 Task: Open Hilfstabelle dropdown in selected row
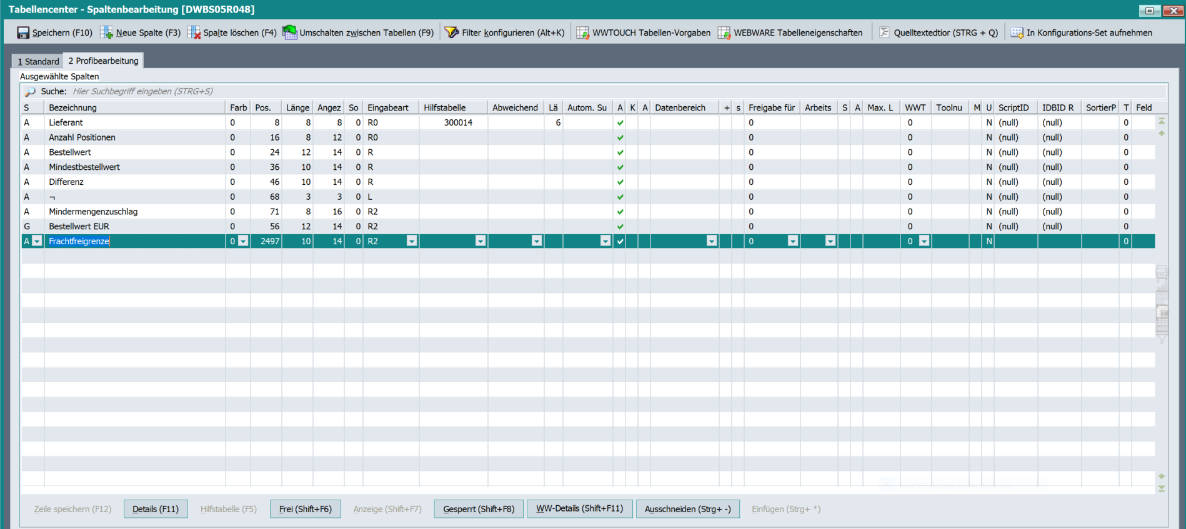[480, 241]
